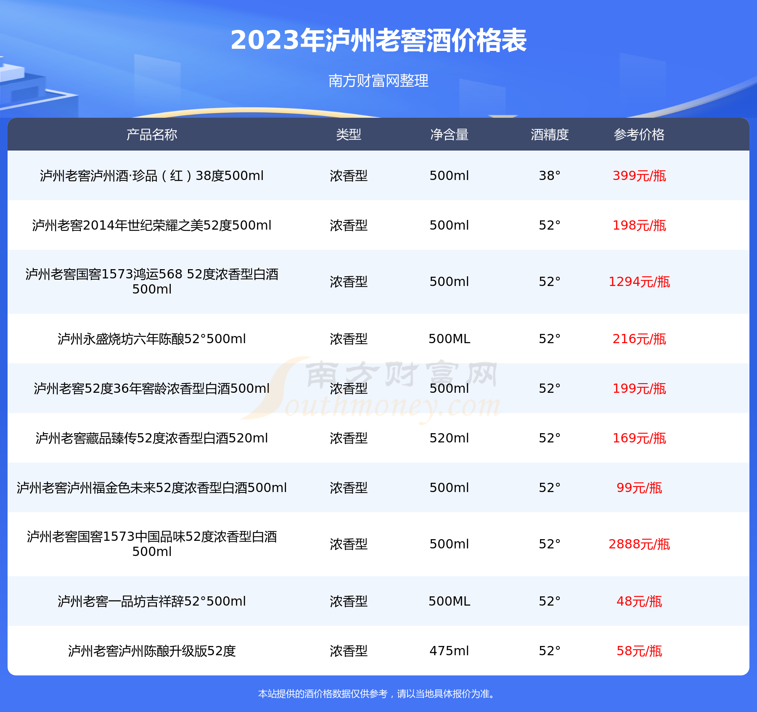The image size is (757, 712).
Task: Click the 58元/瓶 price
Action: click(639, 651)
